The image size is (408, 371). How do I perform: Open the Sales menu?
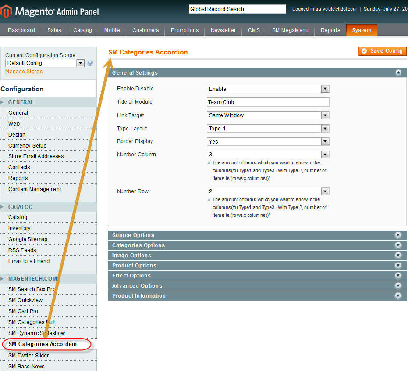point(54,30)
